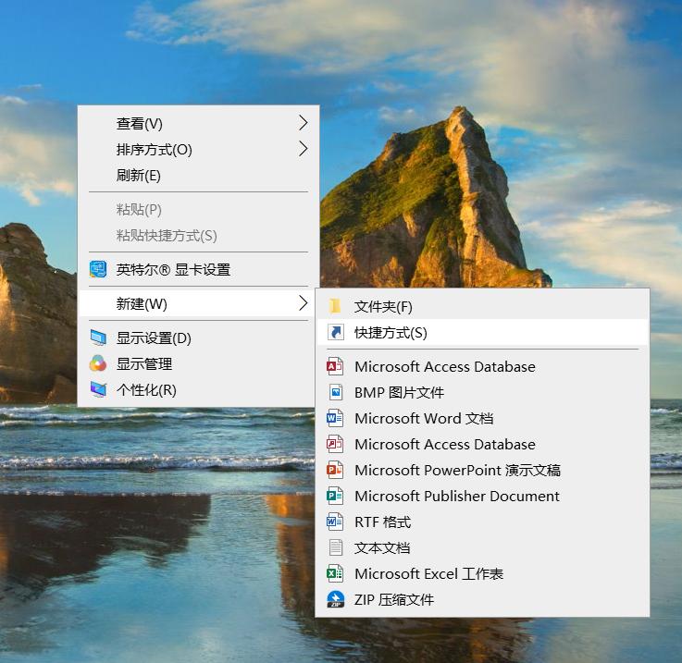Create a Microsoft Excel 工作表

coord(482,573)
